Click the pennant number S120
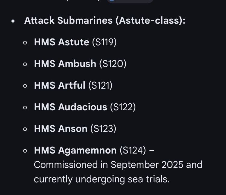This screenshot has width=226, height=195. coord(112,64)
